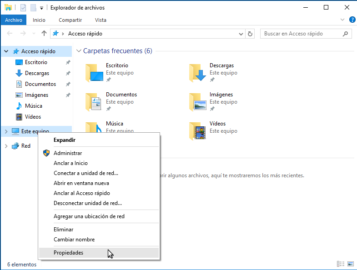Screen dimensions: 357x270
Task: Choose Administrar from the context menu
Action: click(99, 153)
